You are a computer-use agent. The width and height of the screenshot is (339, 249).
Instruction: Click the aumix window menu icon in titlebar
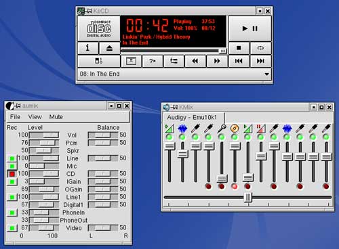(9, 106)
